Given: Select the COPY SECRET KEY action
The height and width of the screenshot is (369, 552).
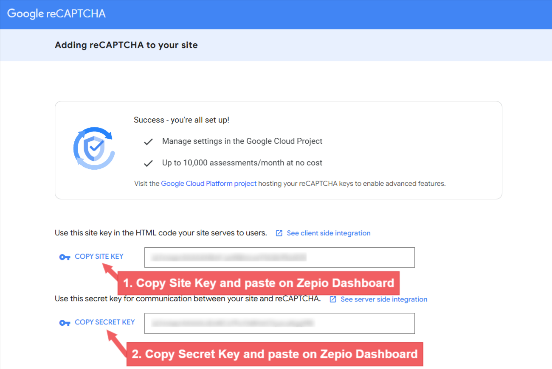Looking at the screenshot, I should coord(104,322).
